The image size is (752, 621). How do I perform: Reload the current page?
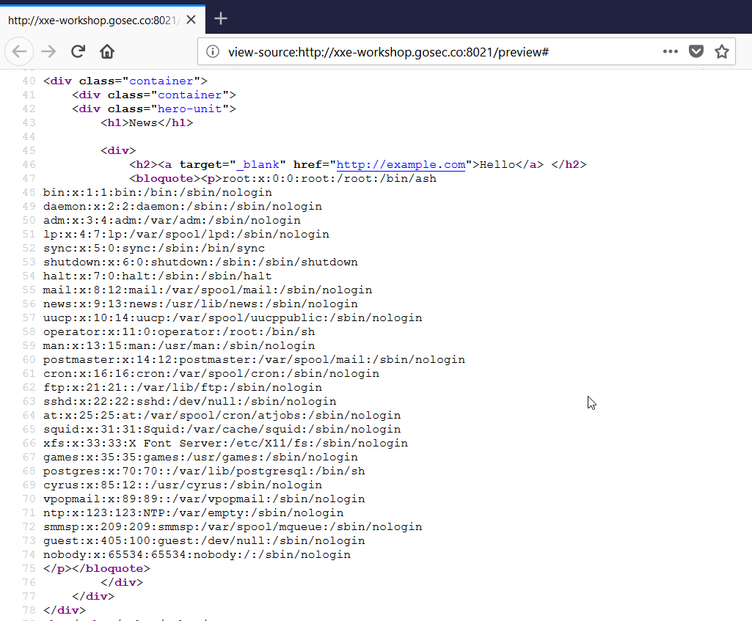78,51
